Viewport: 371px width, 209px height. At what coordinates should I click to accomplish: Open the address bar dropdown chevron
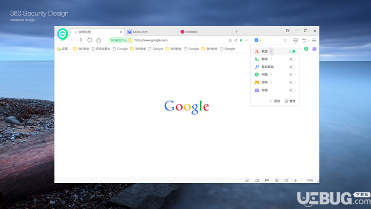click(x=246, y=40)
